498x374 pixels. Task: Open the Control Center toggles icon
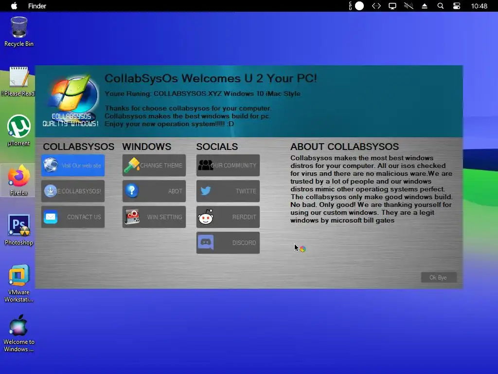point(457,6)
